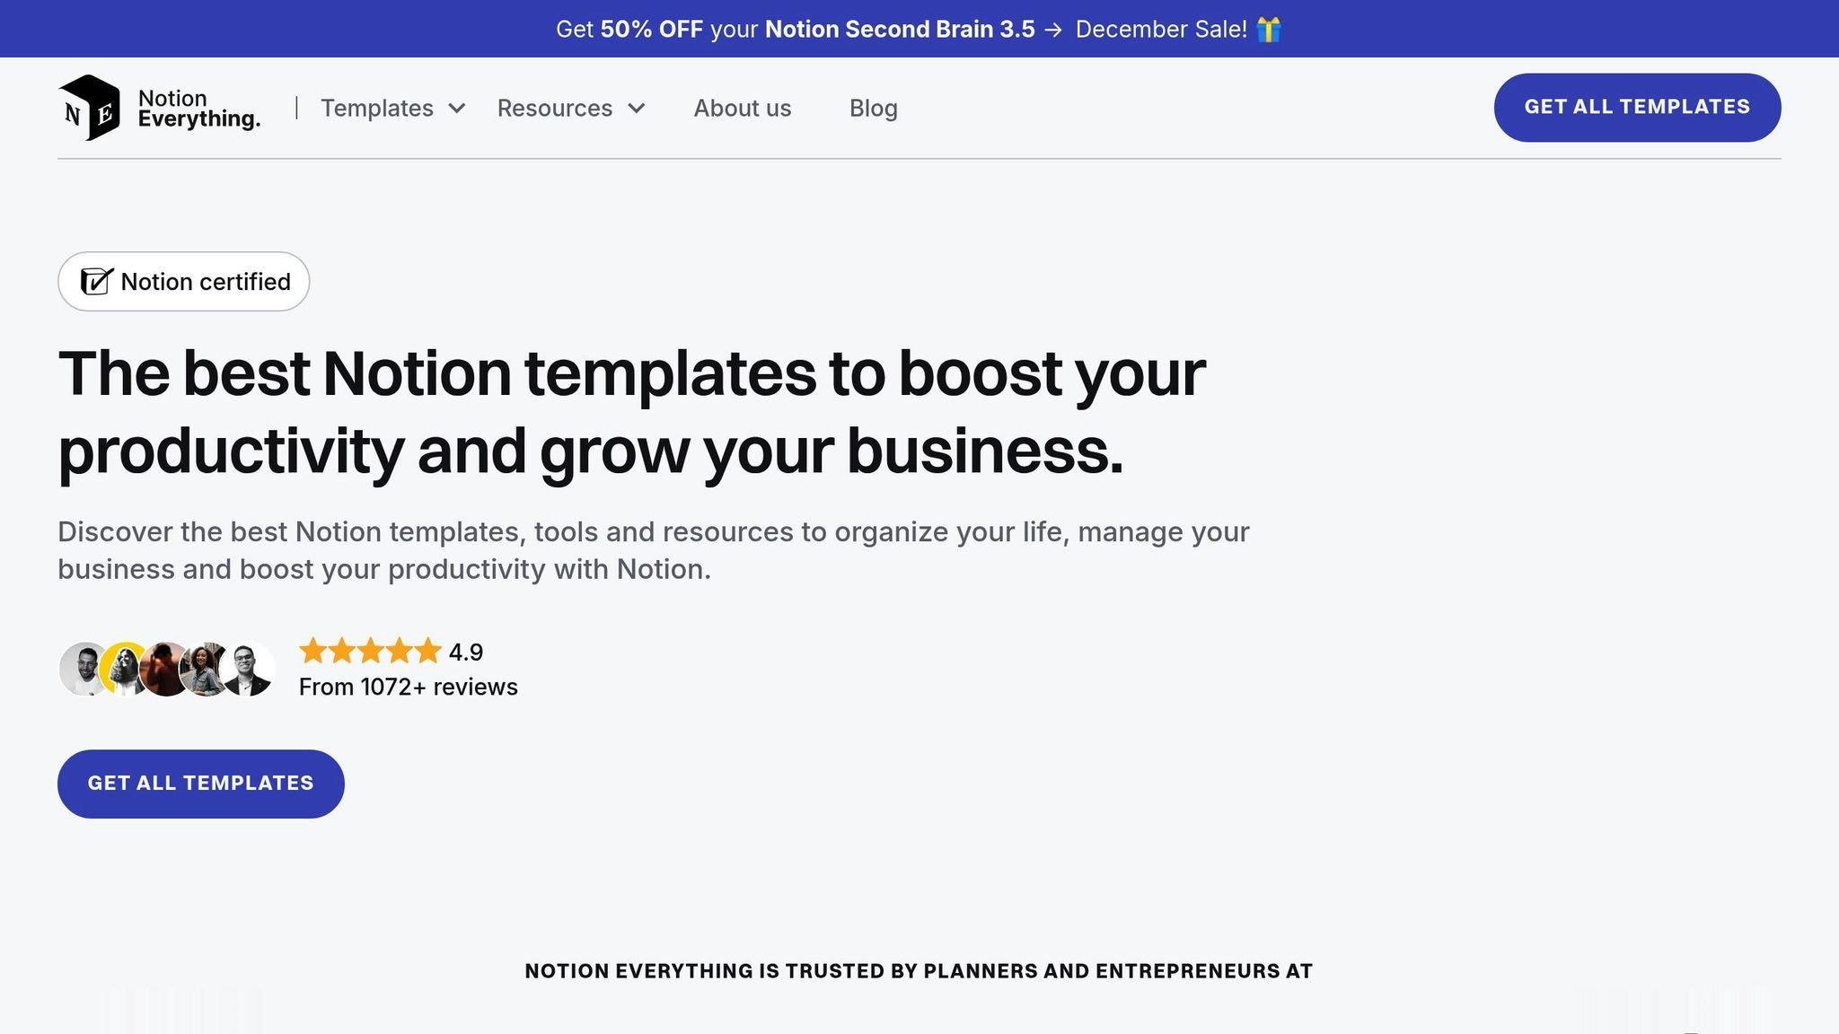Click the yellow-background reviewer avatar
This screenshot has height=1034, width=1839.
click(x=124, y=669)
